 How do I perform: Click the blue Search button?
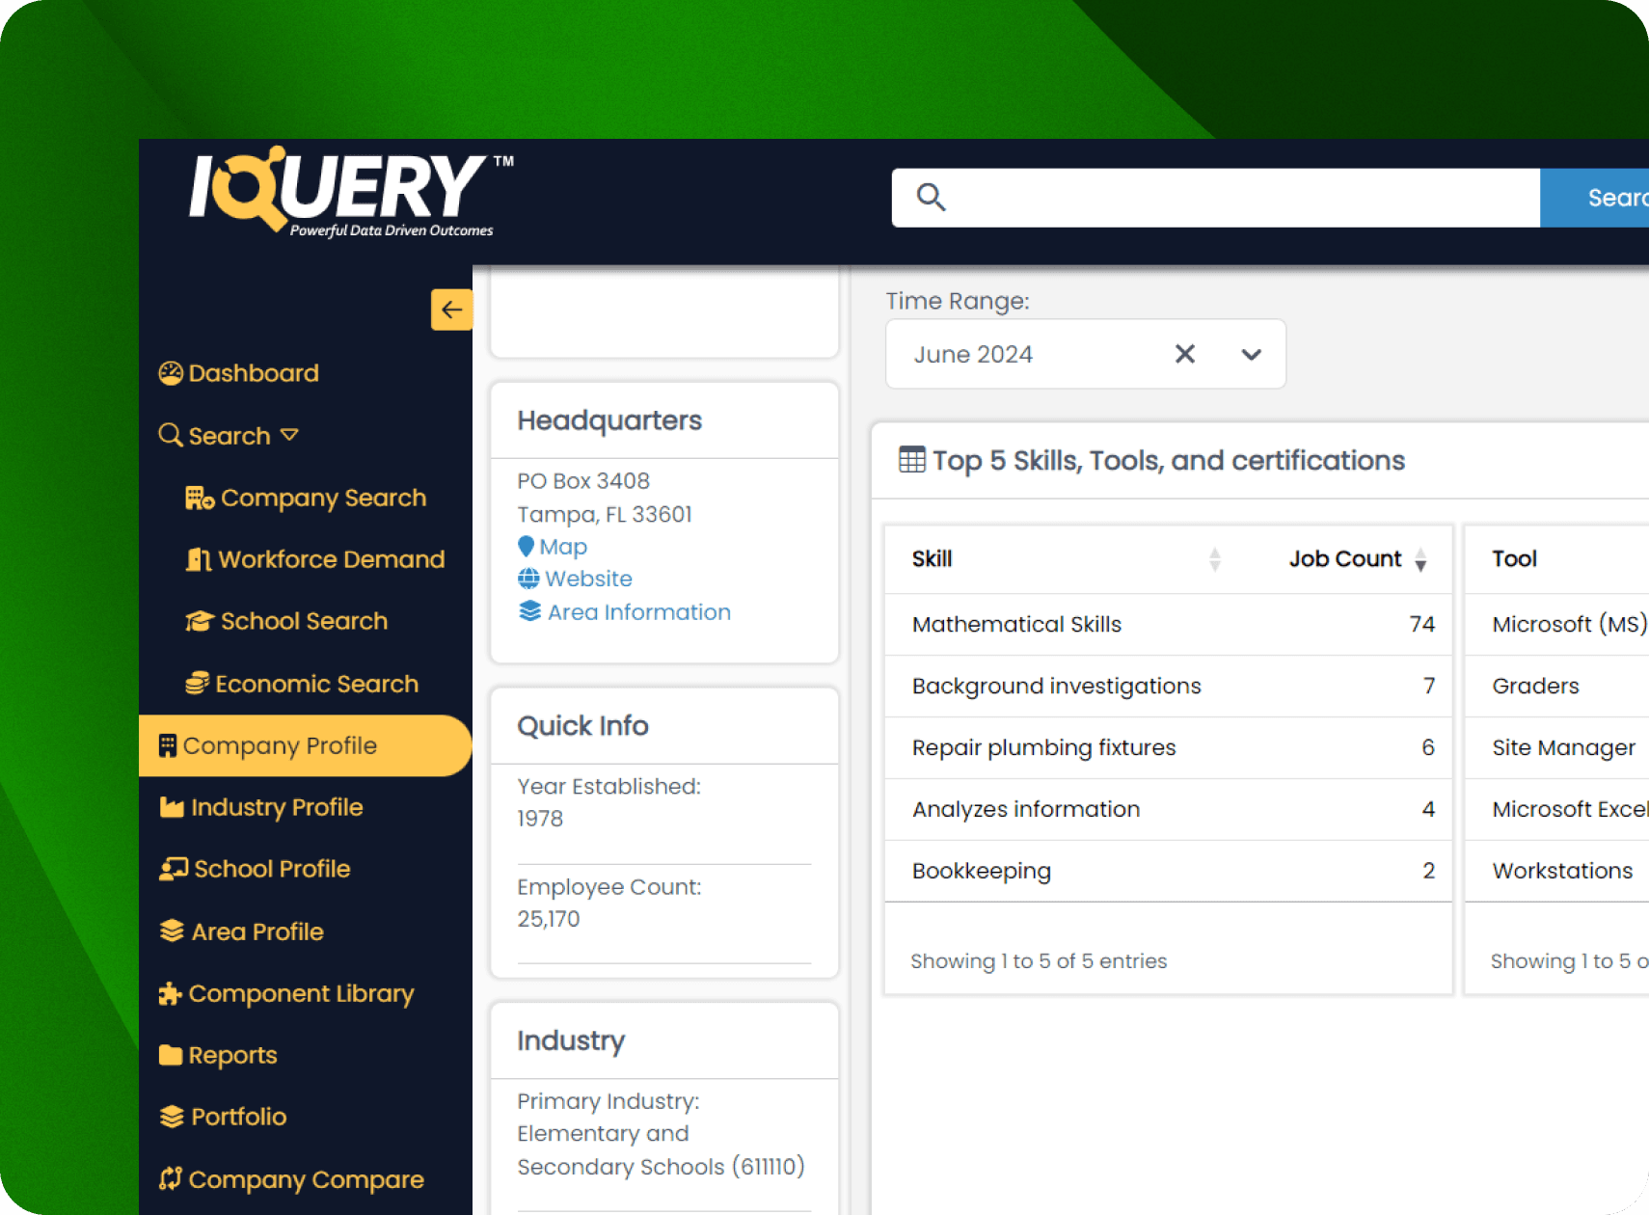point(1596,198)
